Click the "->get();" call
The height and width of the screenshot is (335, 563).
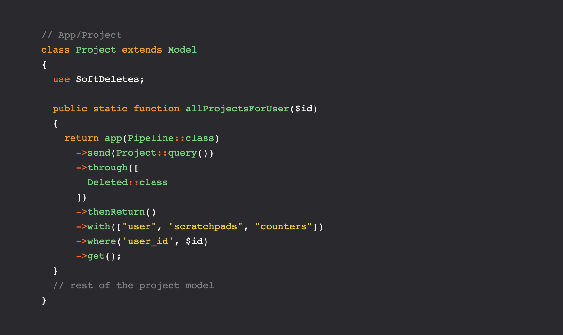(99, 256)
